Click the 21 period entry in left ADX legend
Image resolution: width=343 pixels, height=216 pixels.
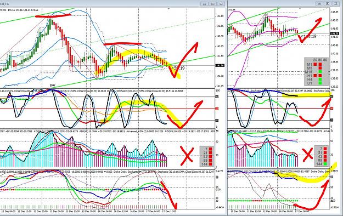click(x=207, y=153)
